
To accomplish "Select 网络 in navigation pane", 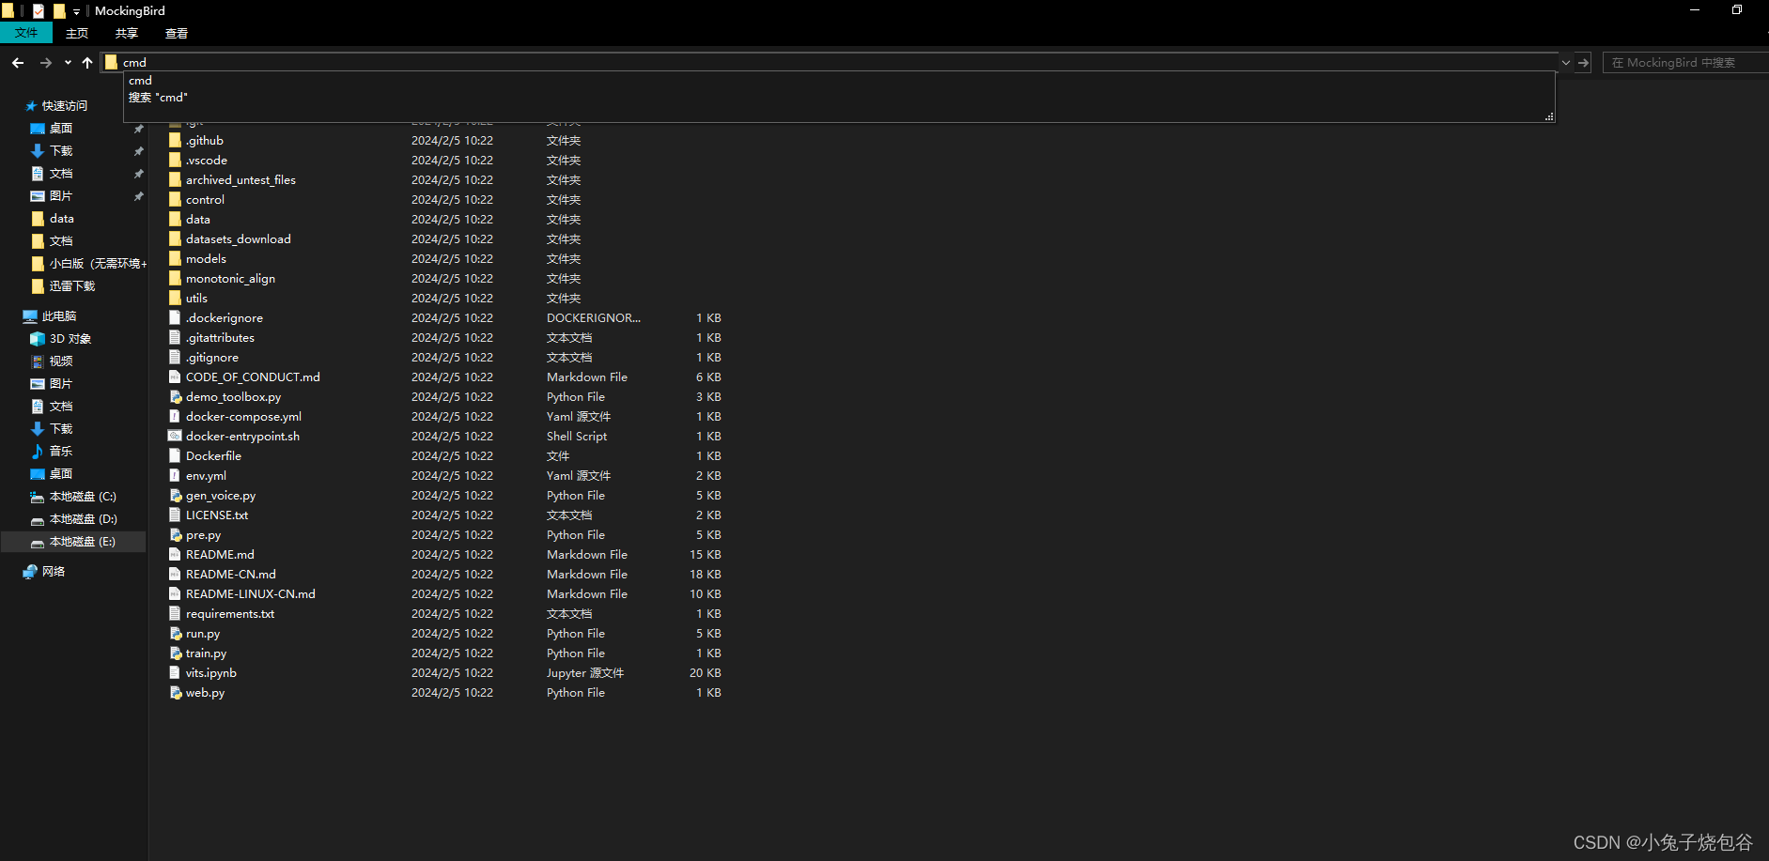I will click(54, 572).
